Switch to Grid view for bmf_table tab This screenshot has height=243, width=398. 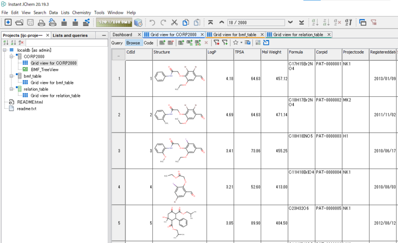pos(234,35)
